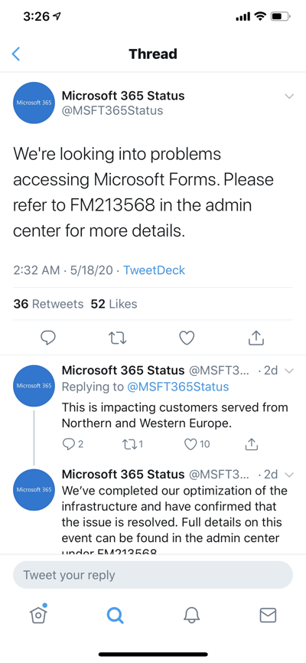Tap the Tweet your reply field

[153, 575]
